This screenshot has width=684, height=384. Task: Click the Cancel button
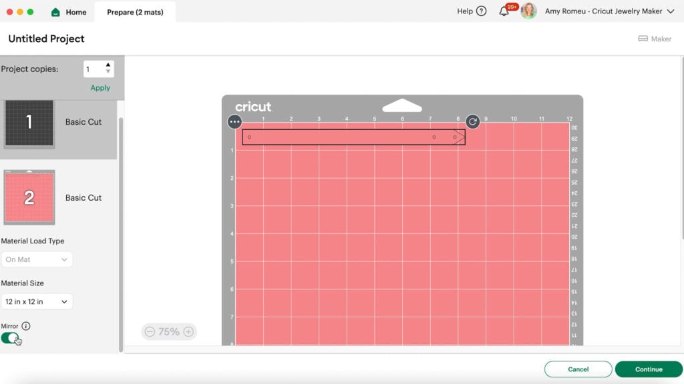(x=578, y=369)
